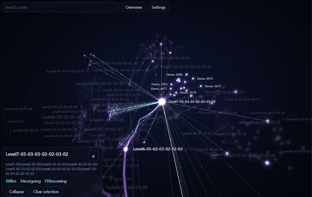This screenshot has height=197, width=312.
Task: Select the bright central Level7-05-03-03-02-02-03-02 node
Action: pos(162,102)
